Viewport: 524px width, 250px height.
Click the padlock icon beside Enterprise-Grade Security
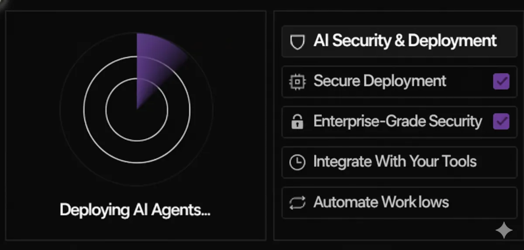point(297,122)
